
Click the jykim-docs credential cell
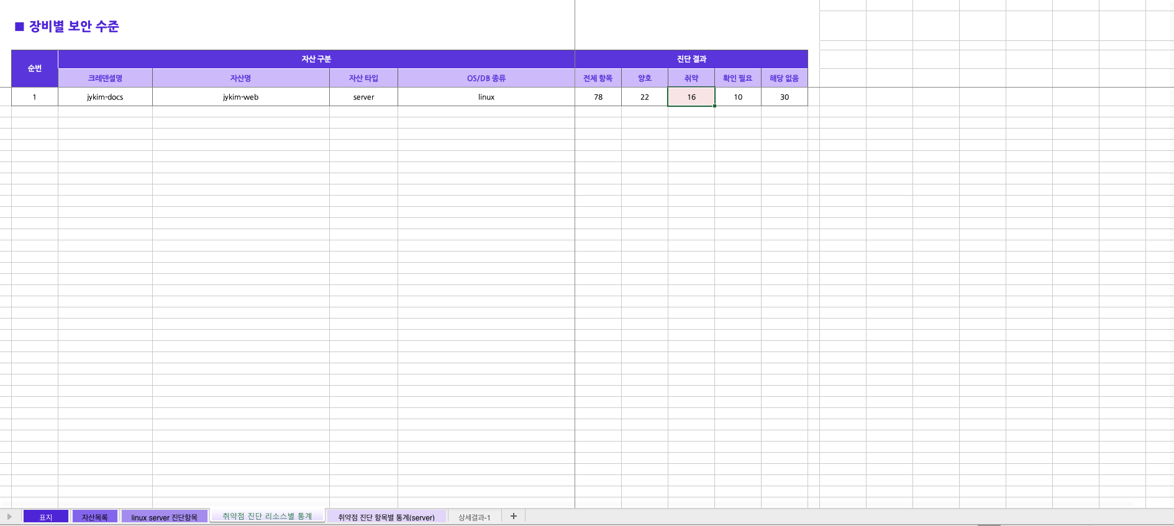tap(105, 97)
